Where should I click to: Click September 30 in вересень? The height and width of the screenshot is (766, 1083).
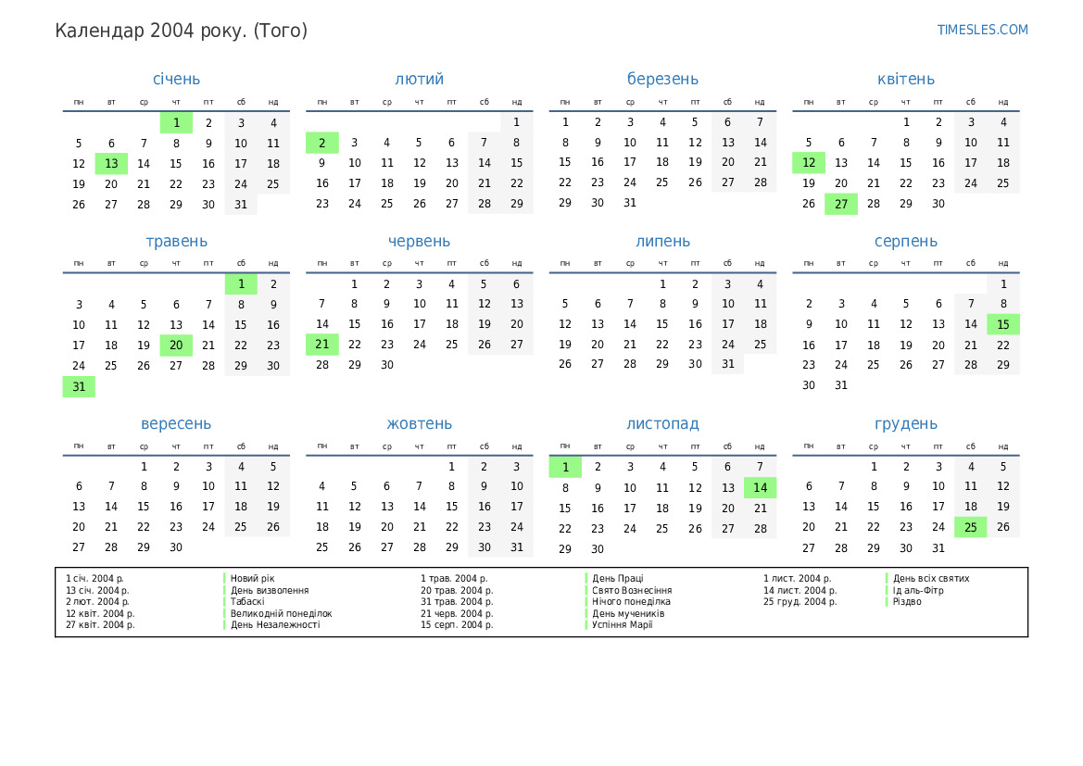tap(176, 547)
